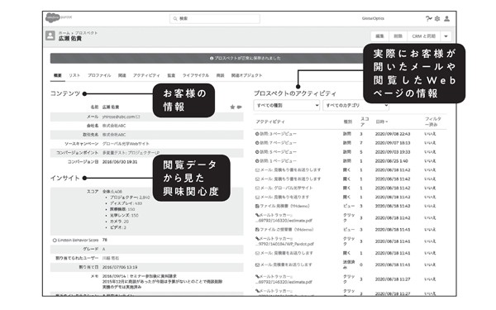Image resolution: width=496 pixels, height=310 pixels.
Task: Click the mail icon beside yhirose@abc.com
Action: [138, 117]
